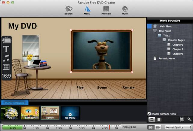193x131 pixels.
Task: Select Chapter Page1 in the tree
Action: point(176,40)
